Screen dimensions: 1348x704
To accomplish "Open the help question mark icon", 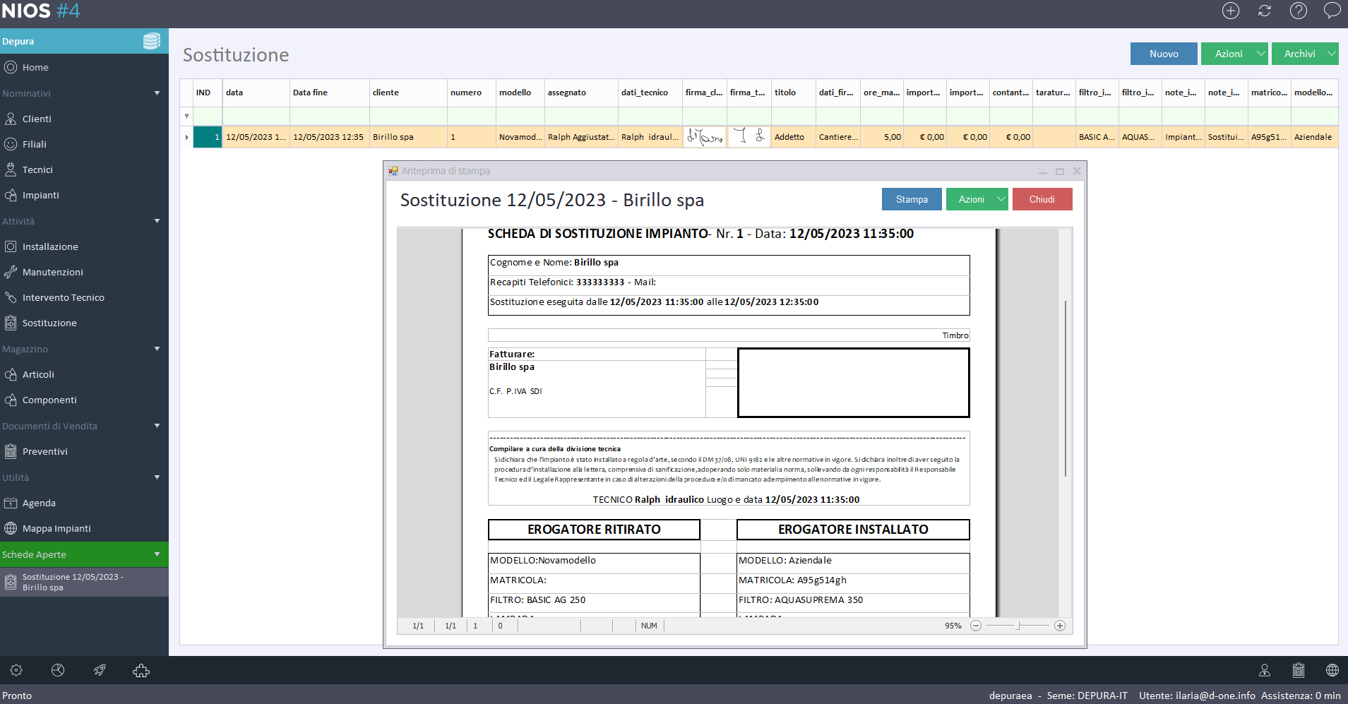I will coord(1299,11).
